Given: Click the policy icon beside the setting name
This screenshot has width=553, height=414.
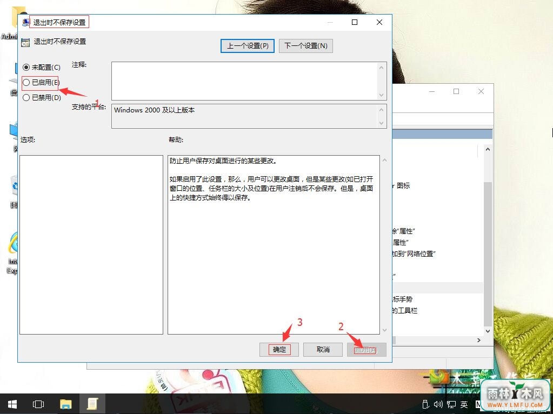Looking at the screenshot, I should click(x=25, y=42).
